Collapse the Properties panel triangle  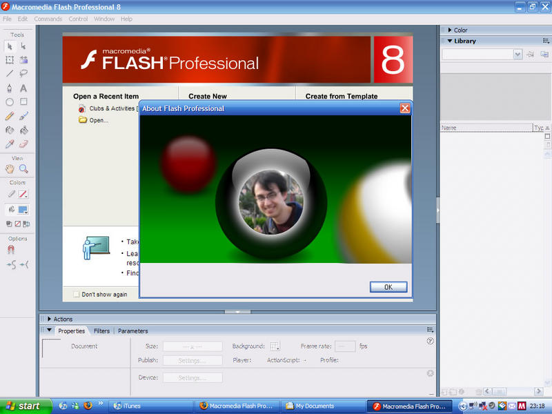49,331
